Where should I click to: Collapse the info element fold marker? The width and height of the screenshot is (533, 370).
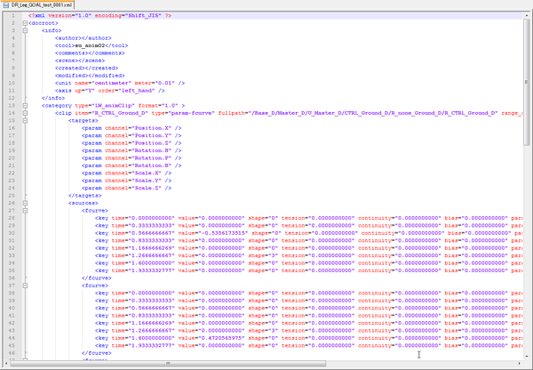25,30
